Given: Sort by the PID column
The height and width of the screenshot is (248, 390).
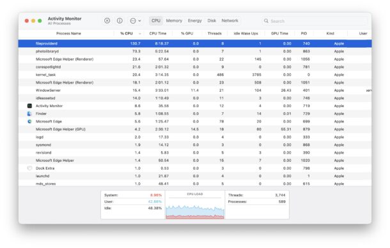Looking at the screenshot, I should (x=304, y=34).
